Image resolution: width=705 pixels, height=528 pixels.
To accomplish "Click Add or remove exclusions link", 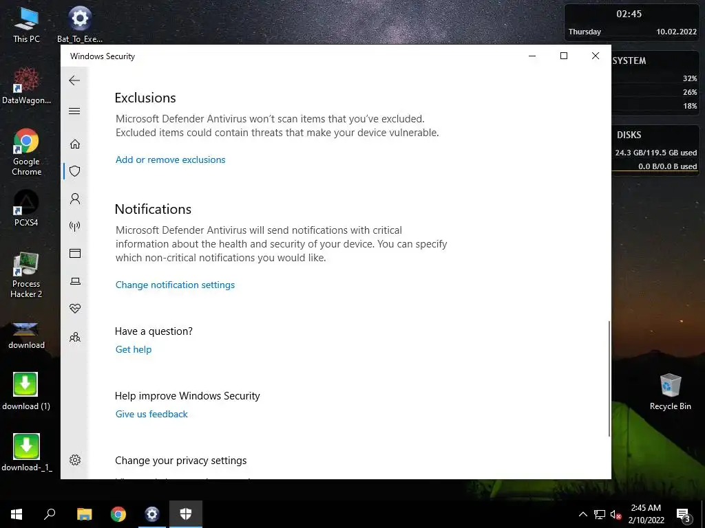I will point(171,159).
